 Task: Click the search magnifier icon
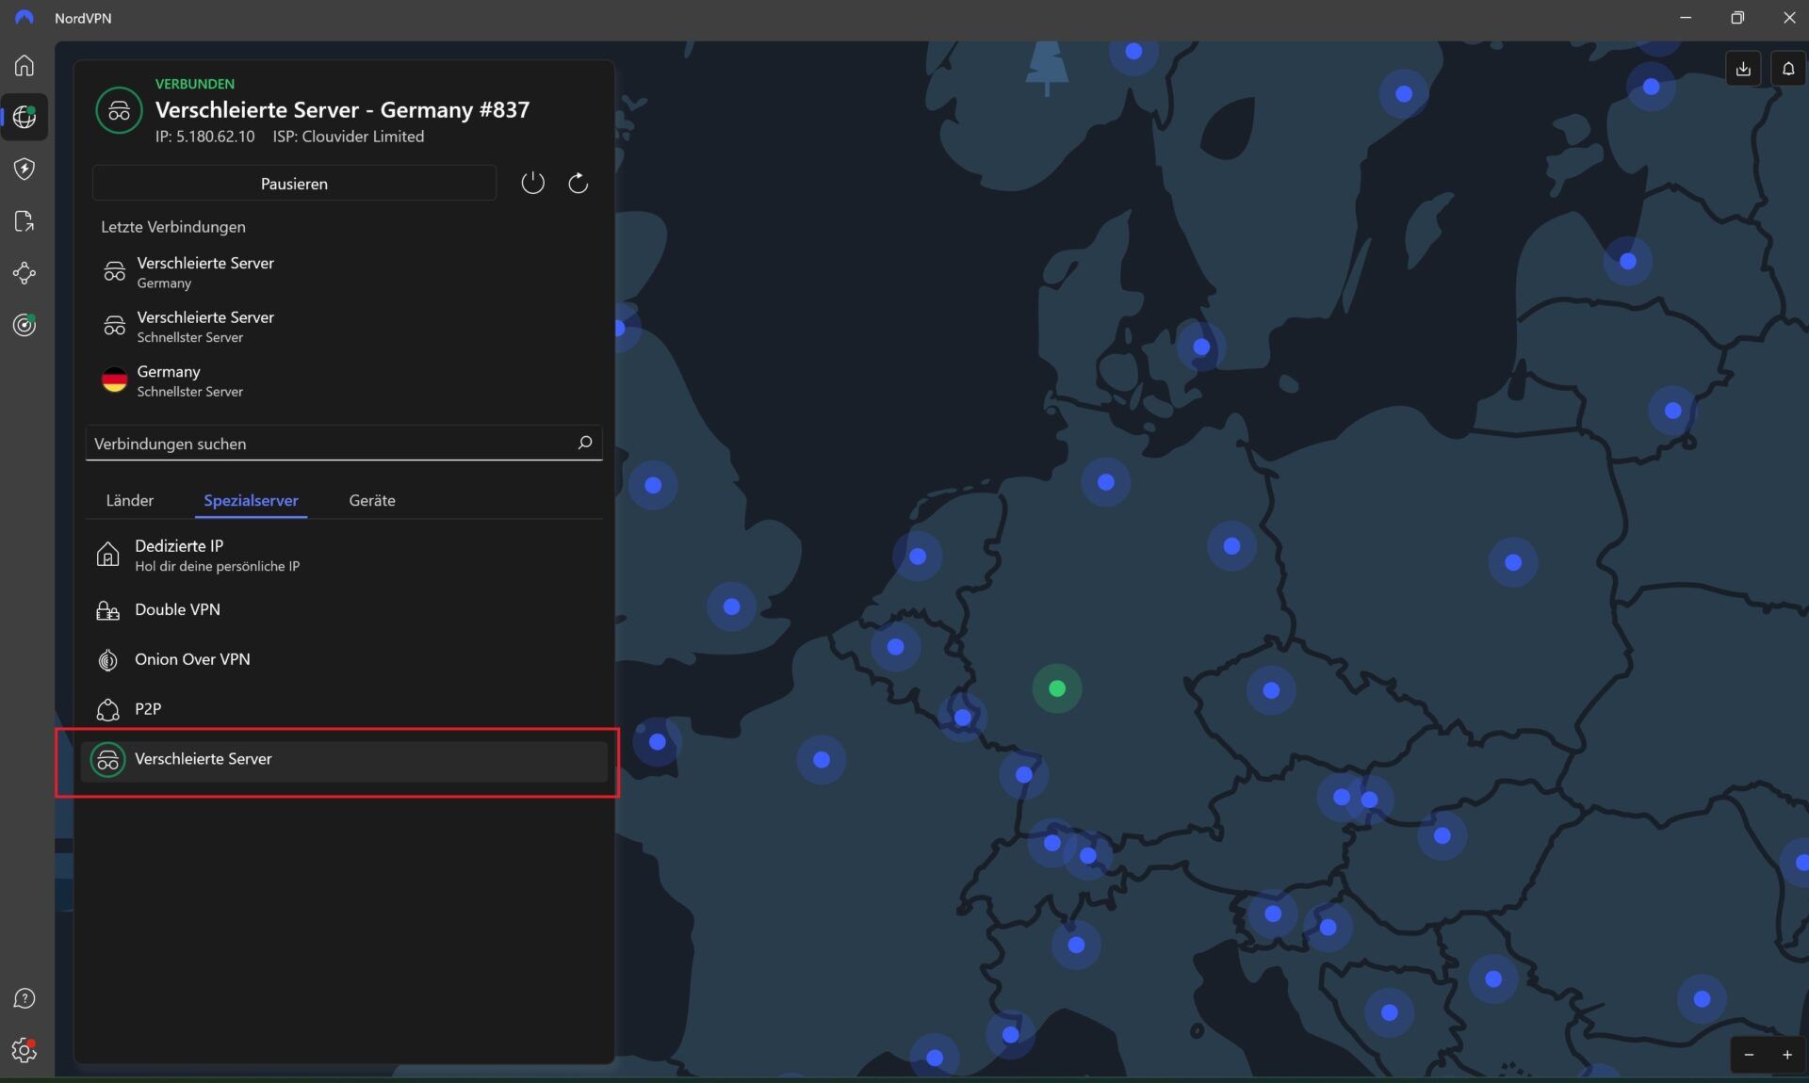pos(584,443)
